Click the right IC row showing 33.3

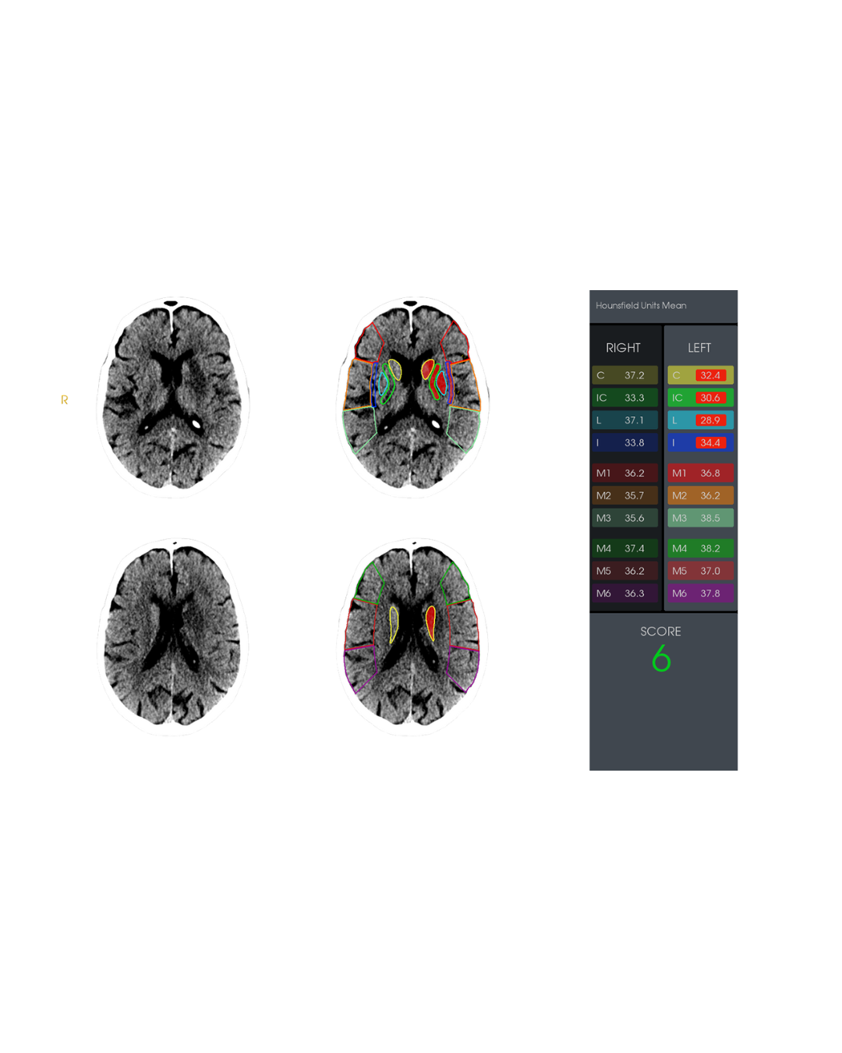(x=624, y=398)
